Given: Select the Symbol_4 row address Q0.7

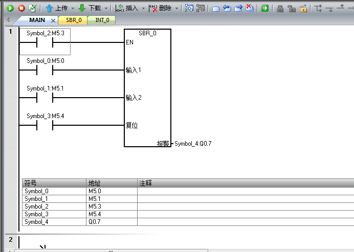Looking at the screenshot, I should click(x=112, y=221).
